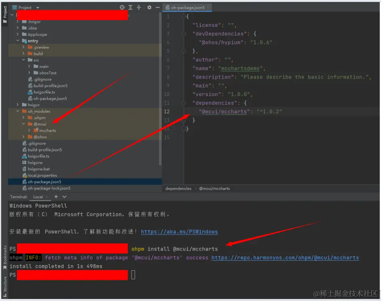Expand the hvigor folder
Image resolution: width=381 pixels, height=301 pixels.
(x=17, y=105)
